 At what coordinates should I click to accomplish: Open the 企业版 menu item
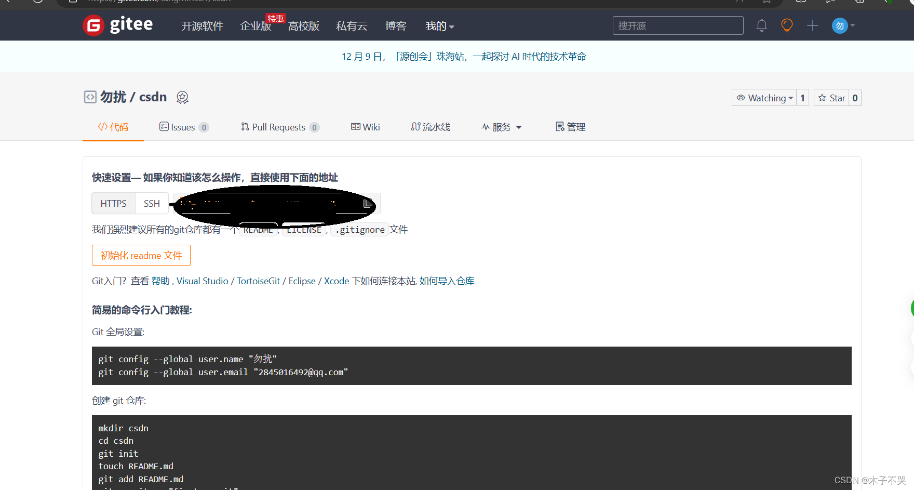pos(256,26)
